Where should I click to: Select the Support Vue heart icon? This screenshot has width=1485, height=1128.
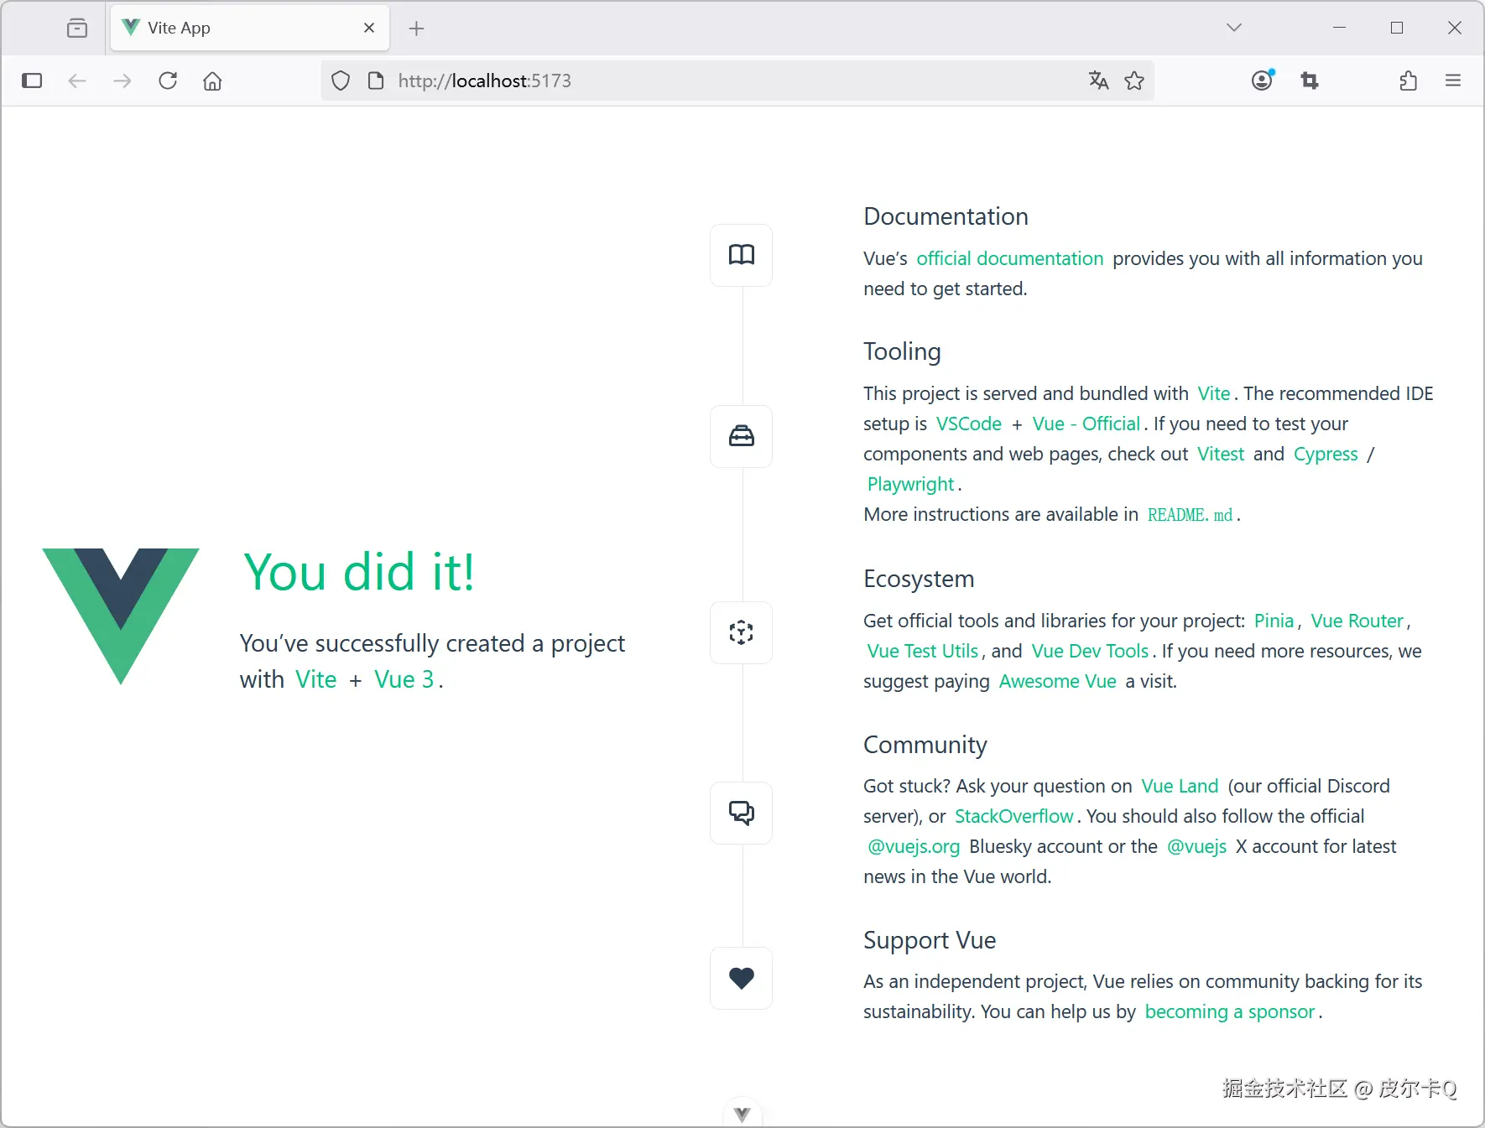click(740, 978)
